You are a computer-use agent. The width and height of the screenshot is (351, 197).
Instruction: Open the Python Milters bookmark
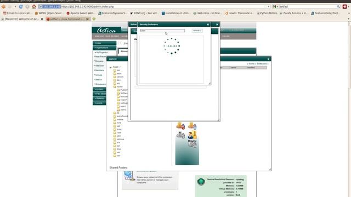[267, 13]
